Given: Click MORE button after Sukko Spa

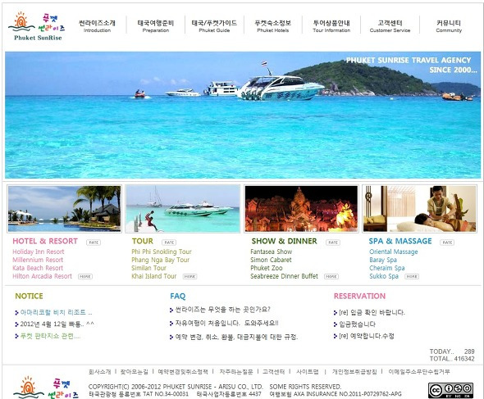Looking at the screenshot, I should (412, 277).
